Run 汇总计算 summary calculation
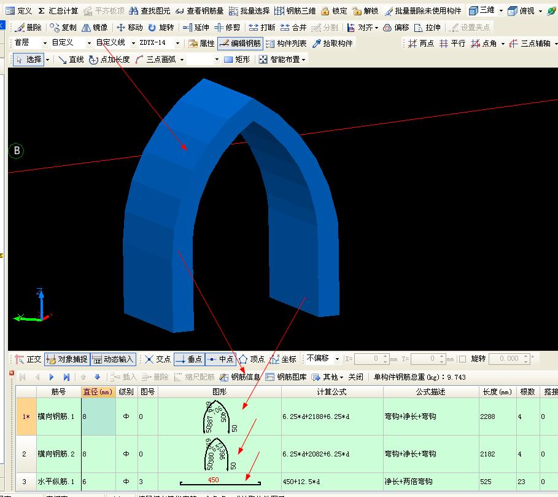This screenshot has height=497, width=558. (58, 10)
